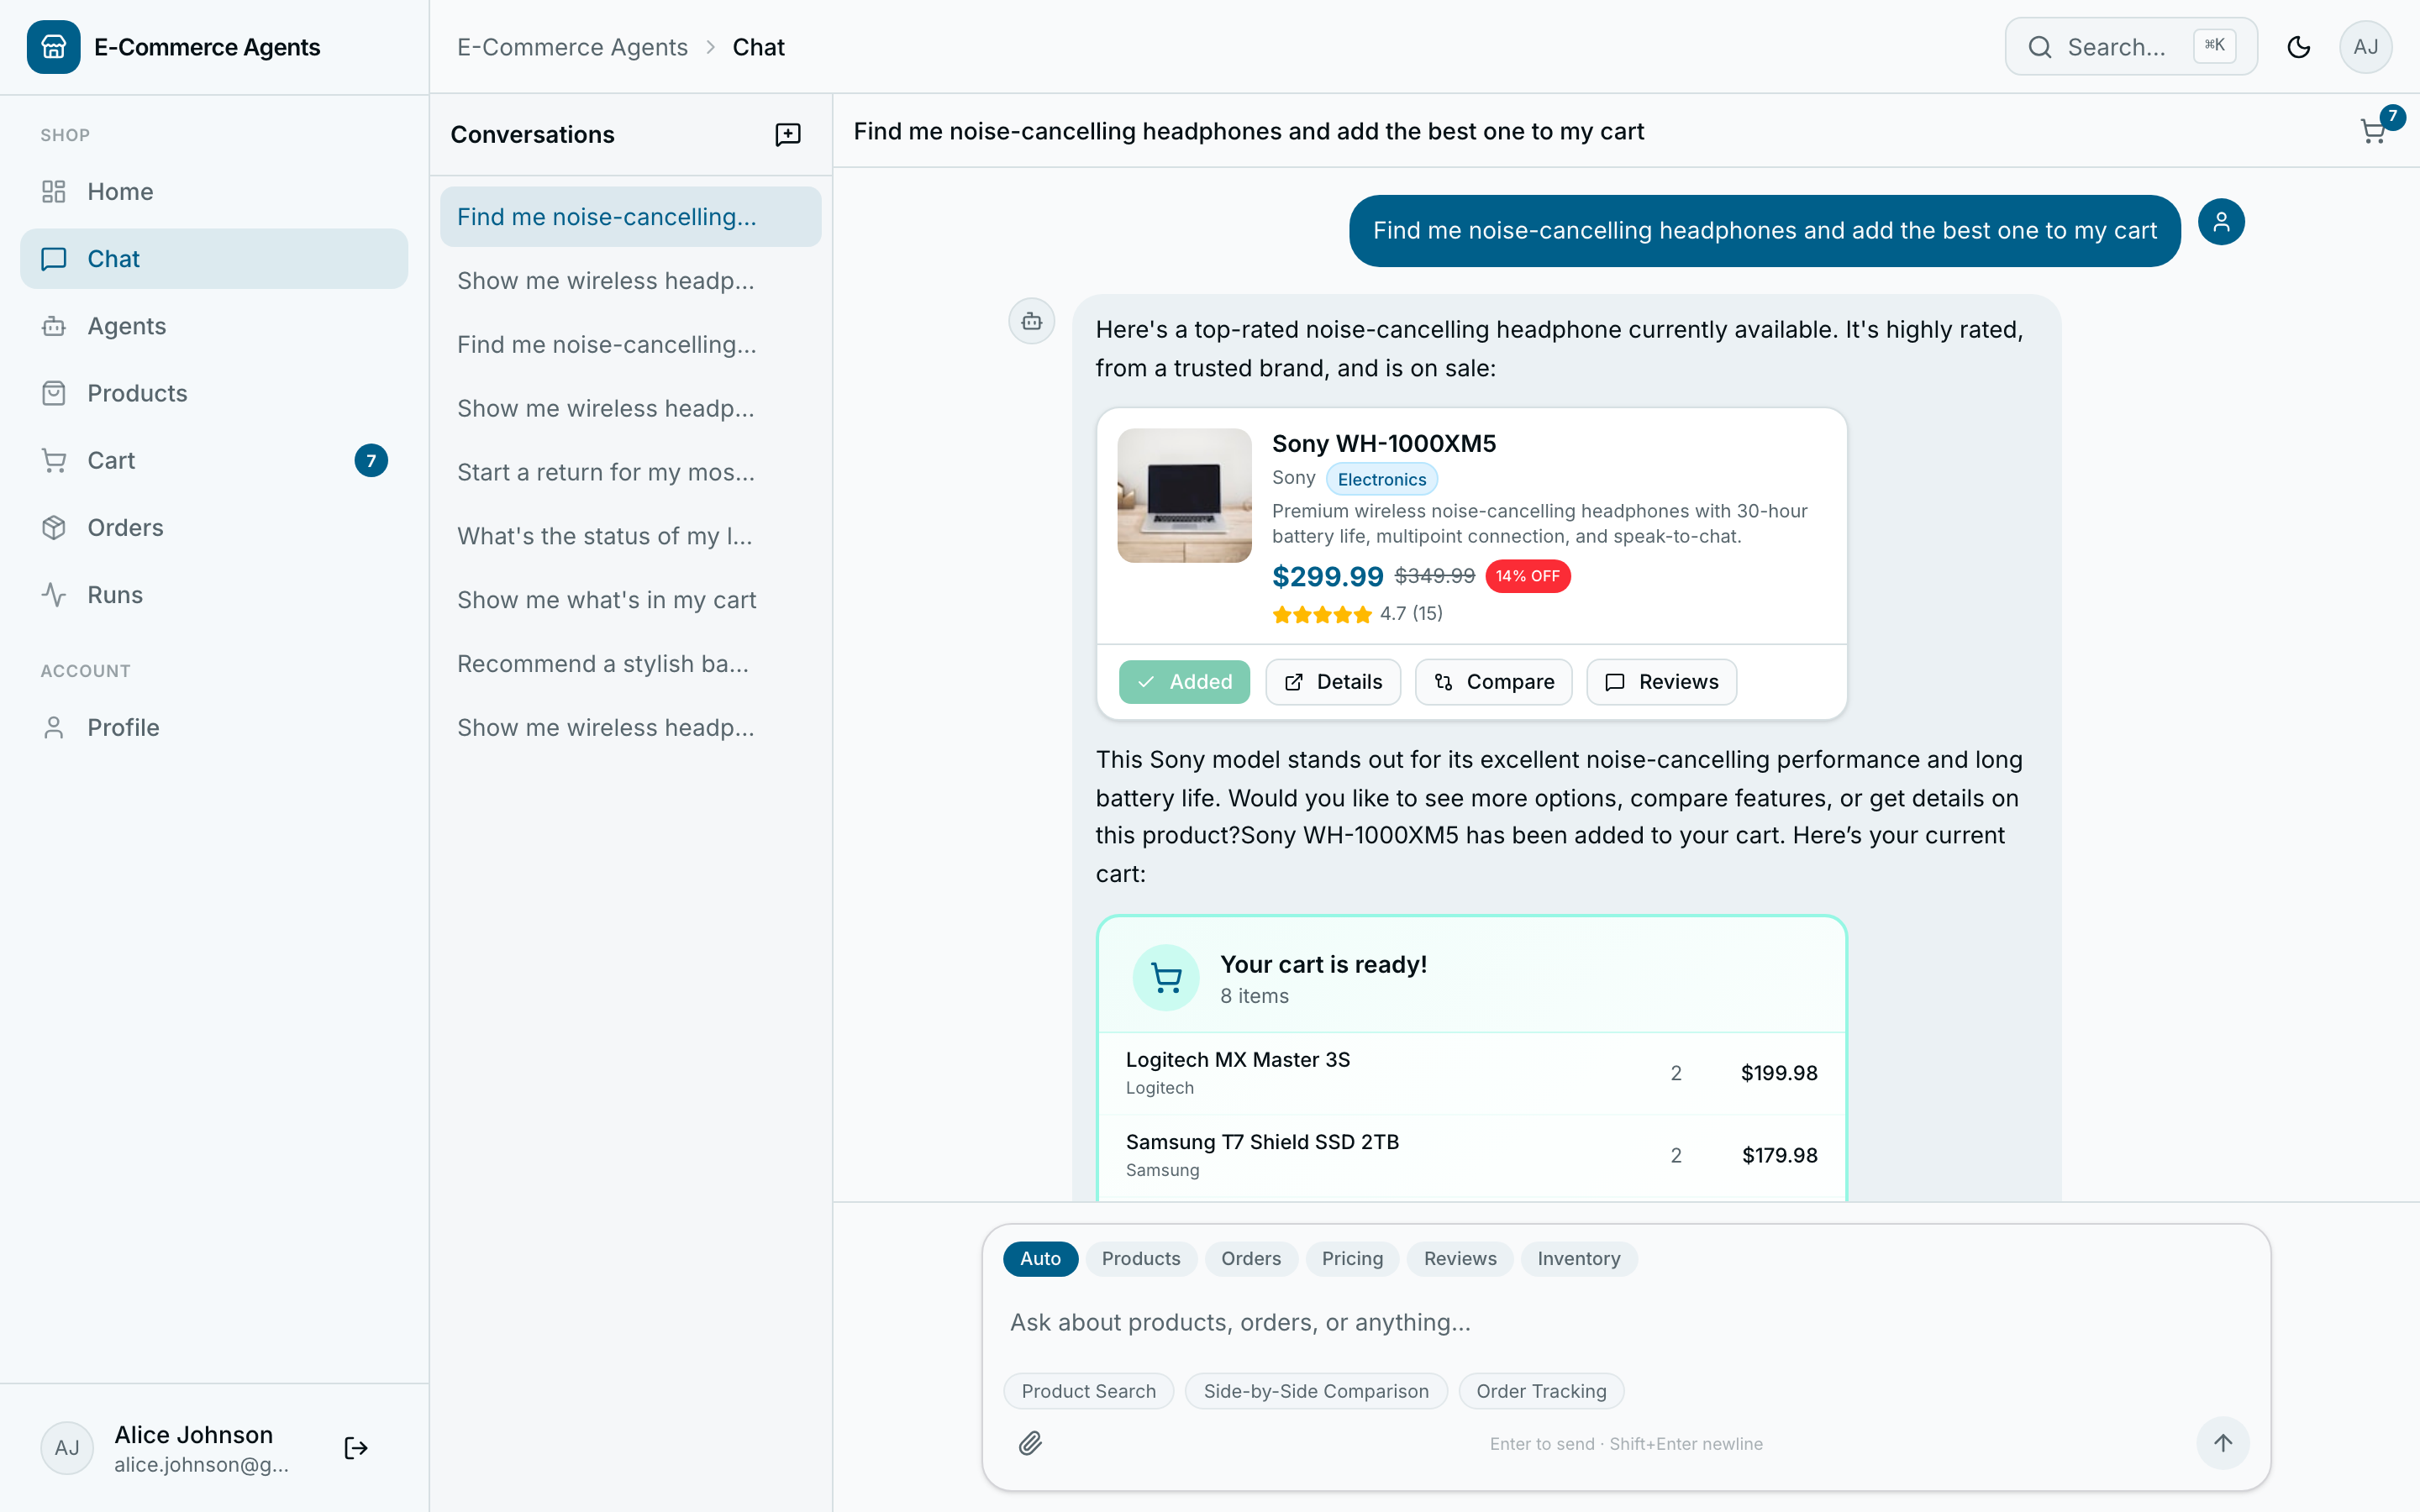
Task: Select the Reviews agent tab
Action: 1460,1258
